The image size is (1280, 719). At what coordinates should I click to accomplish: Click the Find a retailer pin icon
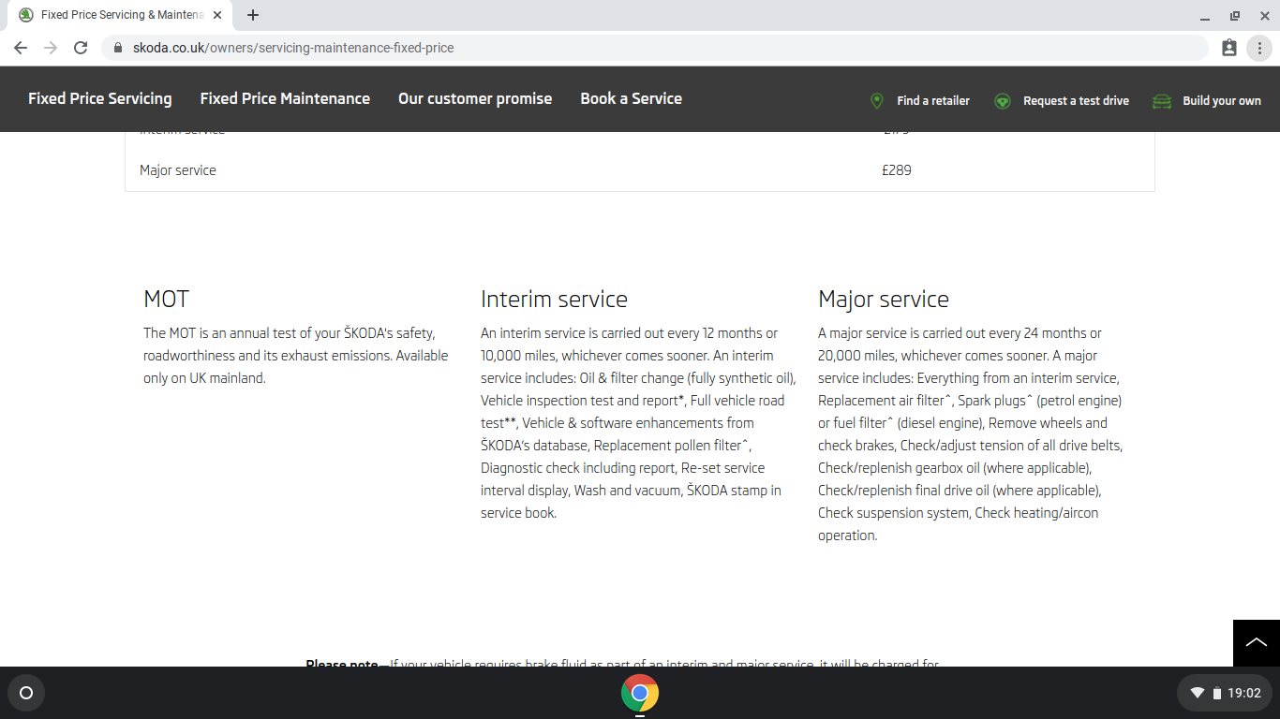[x=877, y=100]
